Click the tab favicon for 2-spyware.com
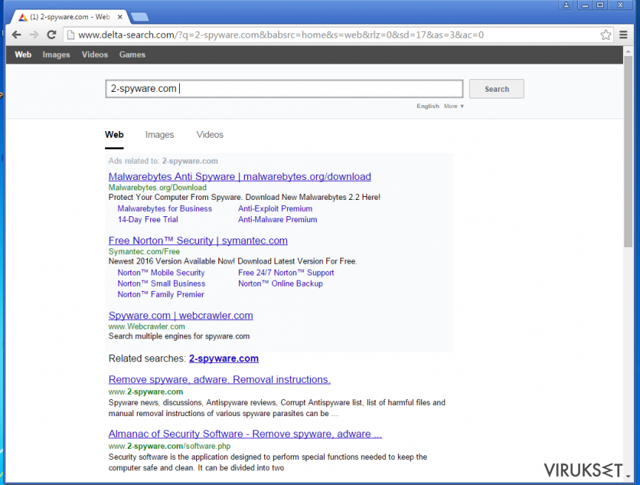Screen dimensions: 640x485 [x=23, y=17]
